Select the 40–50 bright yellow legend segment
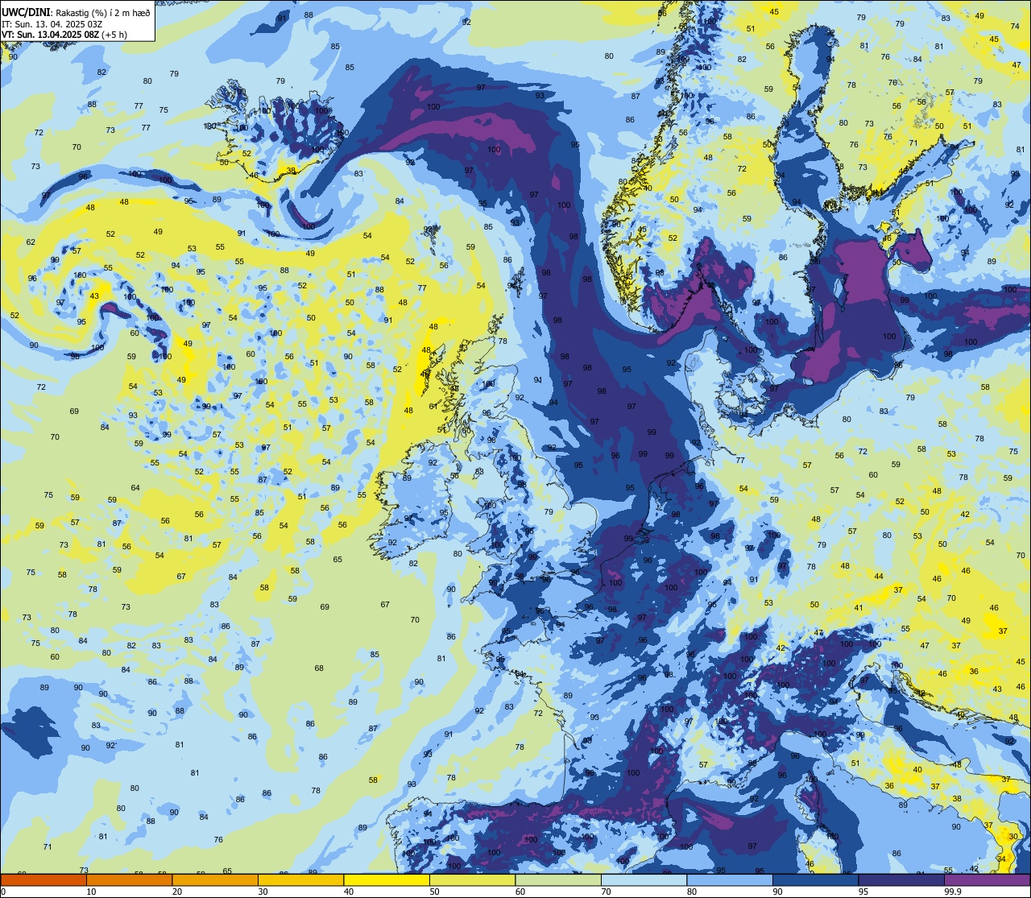The image size is (1031, 898). tap(387, 879)
